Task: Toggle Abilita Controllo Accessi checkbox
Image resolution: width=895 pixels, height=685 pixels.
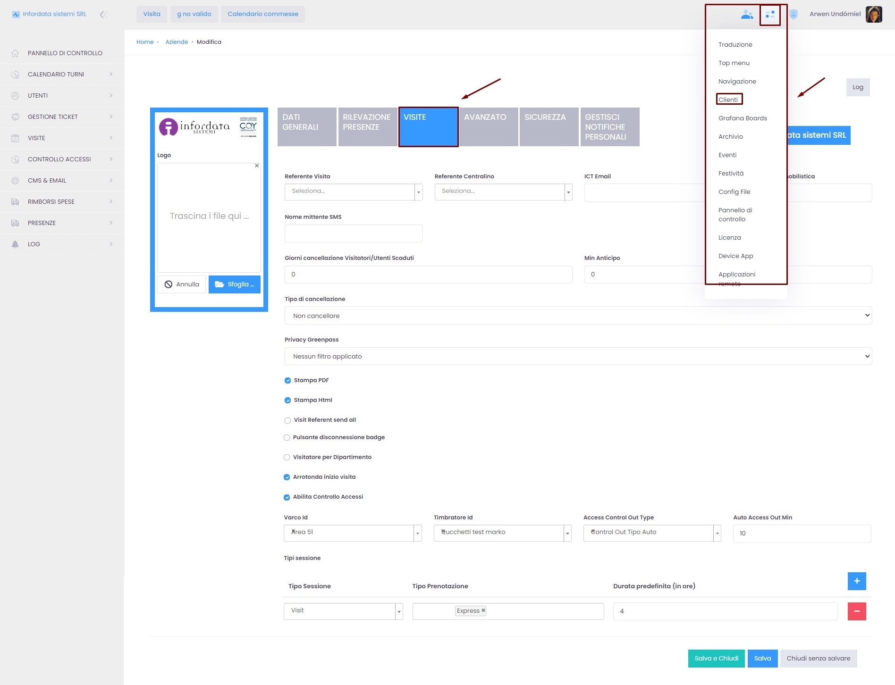Action: click(x=287, y=497)
